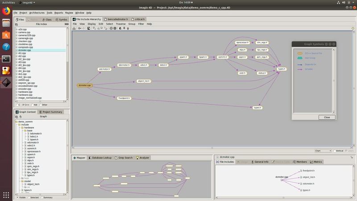Image resolution: width=357 pixels, height=201 pixels.
Task: Select bdcmotor.h in the Graph Context tree
Action: pos(36,134)
